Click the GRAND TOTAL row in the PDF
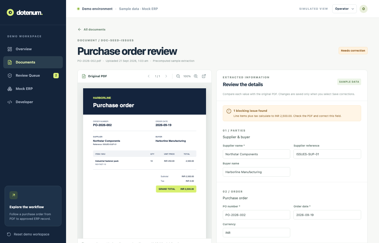 click(176, 189)
